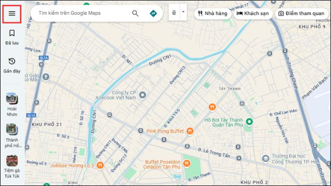Viewport: 331px width, 186px height.
Task: Click the upper QL1A highway shield
Action: (x=43, y=58)
